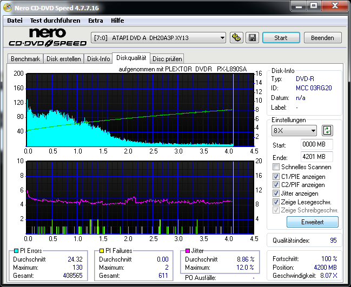Screen dimensions: 351x287
Task: Click the MCC 03RG20 disc ID value
Action: (314, 88)
